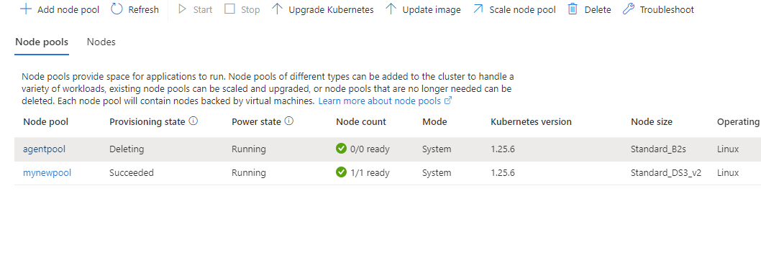Click the Start play icon
This screenshot has height=275, width=761.
click(x=183, y=9)
